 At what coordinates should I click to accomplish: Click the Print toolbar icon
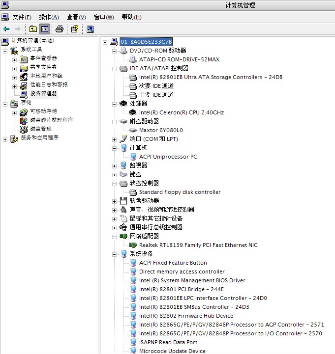click(60, 29)
